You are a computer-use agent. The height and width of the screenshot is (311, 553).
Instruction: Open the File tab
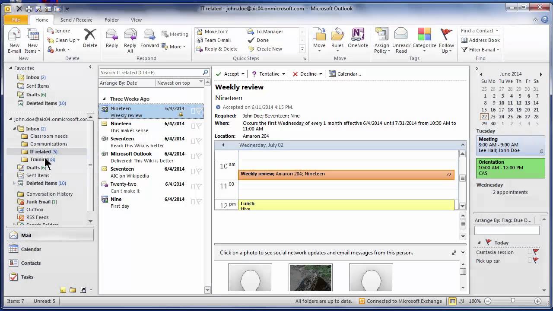pyautogui.click(x=16, y=20)
